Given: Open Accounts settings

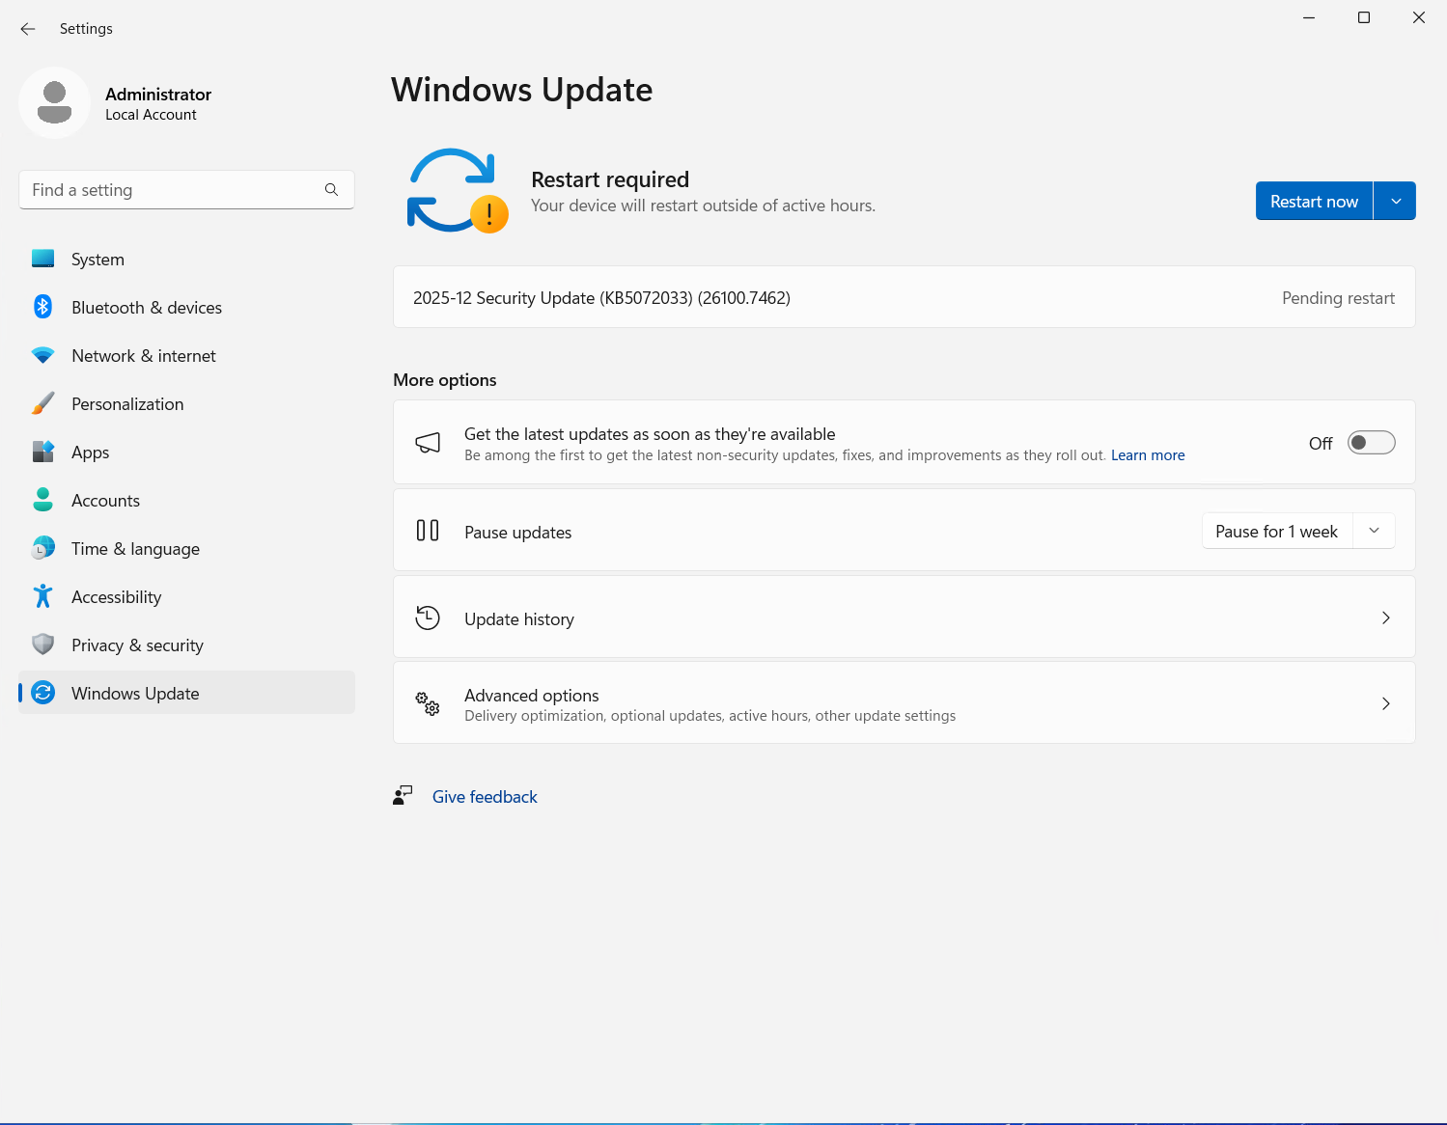Looking at the screenshot, I should (186, 500).
